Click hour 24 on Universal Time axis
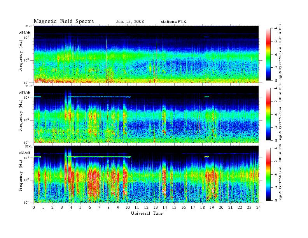Viewport: 308px width, 238px height. (259, 208)
